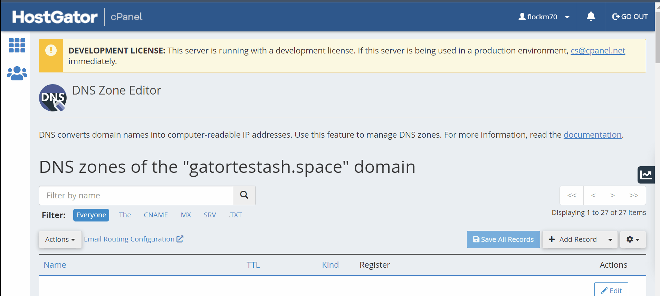Open the flockm70 user menu
This screenshot has height=296, width=660.
[x=544, y=17]
